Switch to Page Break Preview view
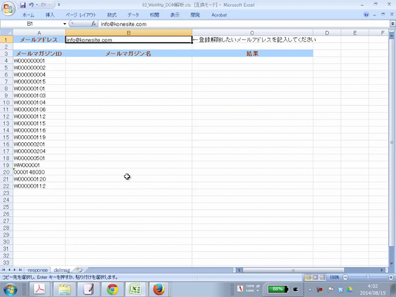This screenshot has height=297, width=396. (x=322, y=277)
